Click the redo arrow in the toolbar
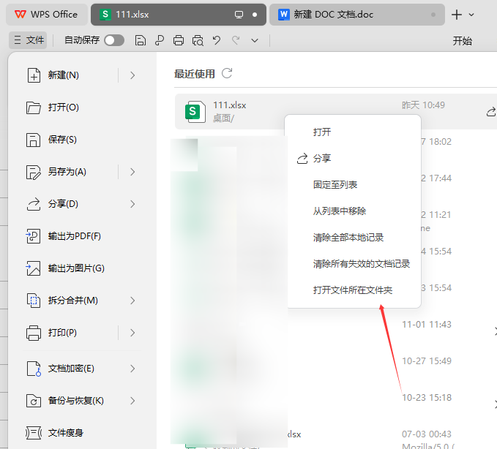This screenshot has width=497, height=449. [236, 40]
